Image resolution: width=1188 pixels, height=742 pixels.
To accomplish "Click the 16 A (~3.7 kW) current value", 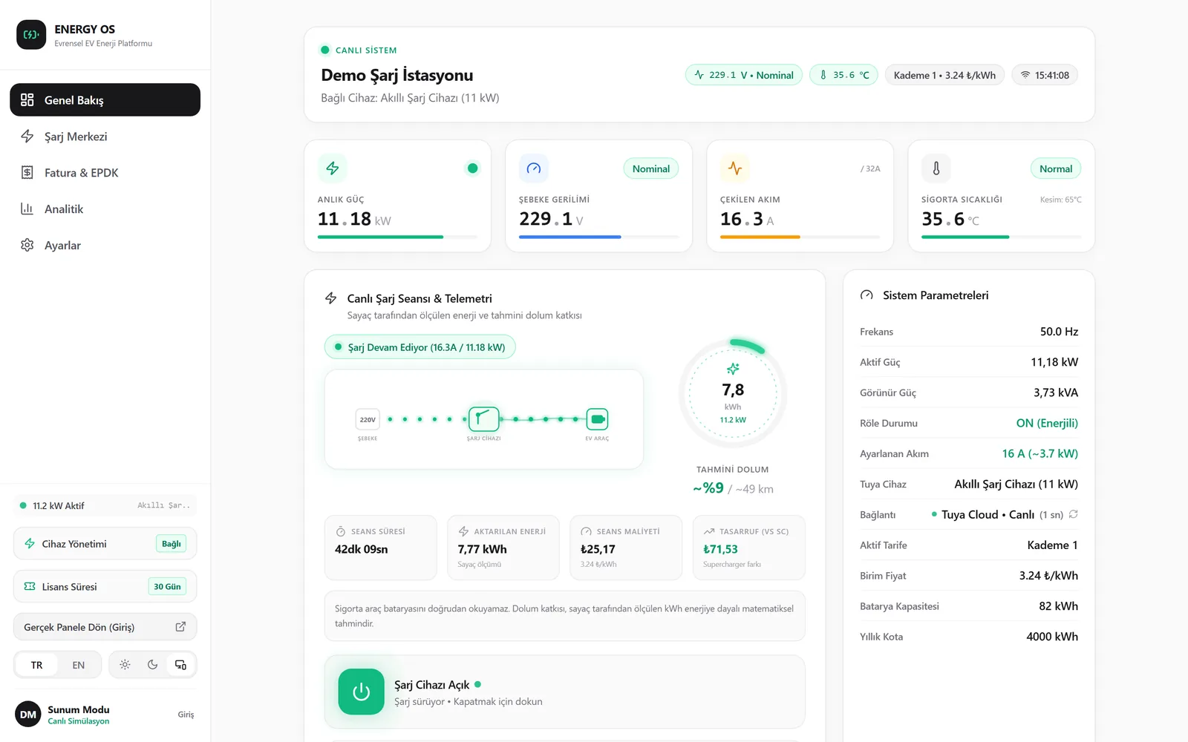I will point(1039,453).
